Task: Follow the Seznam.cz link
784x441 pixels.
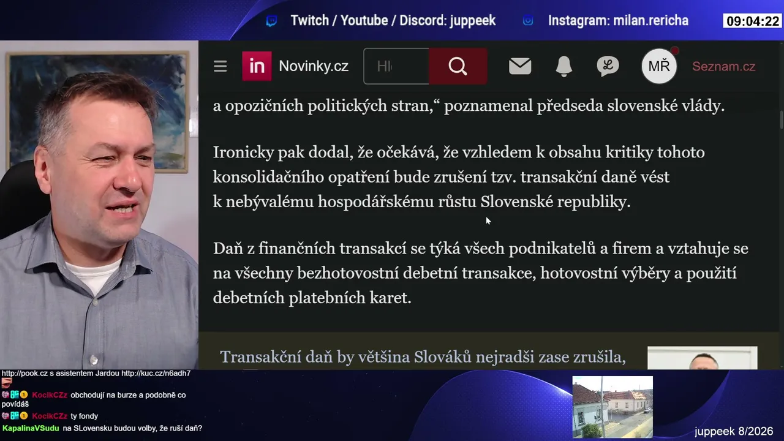Action: (x=724, y=66)
